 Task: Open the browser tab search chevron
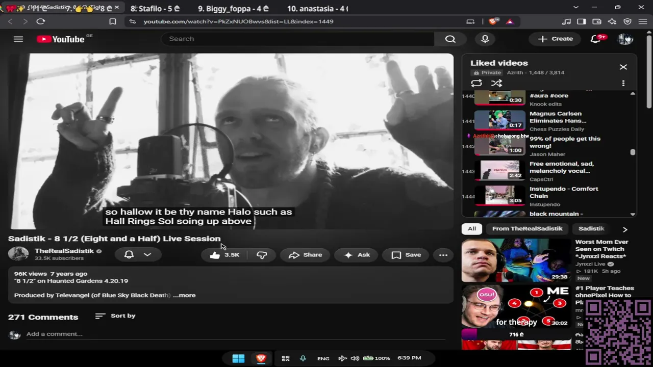576,7
